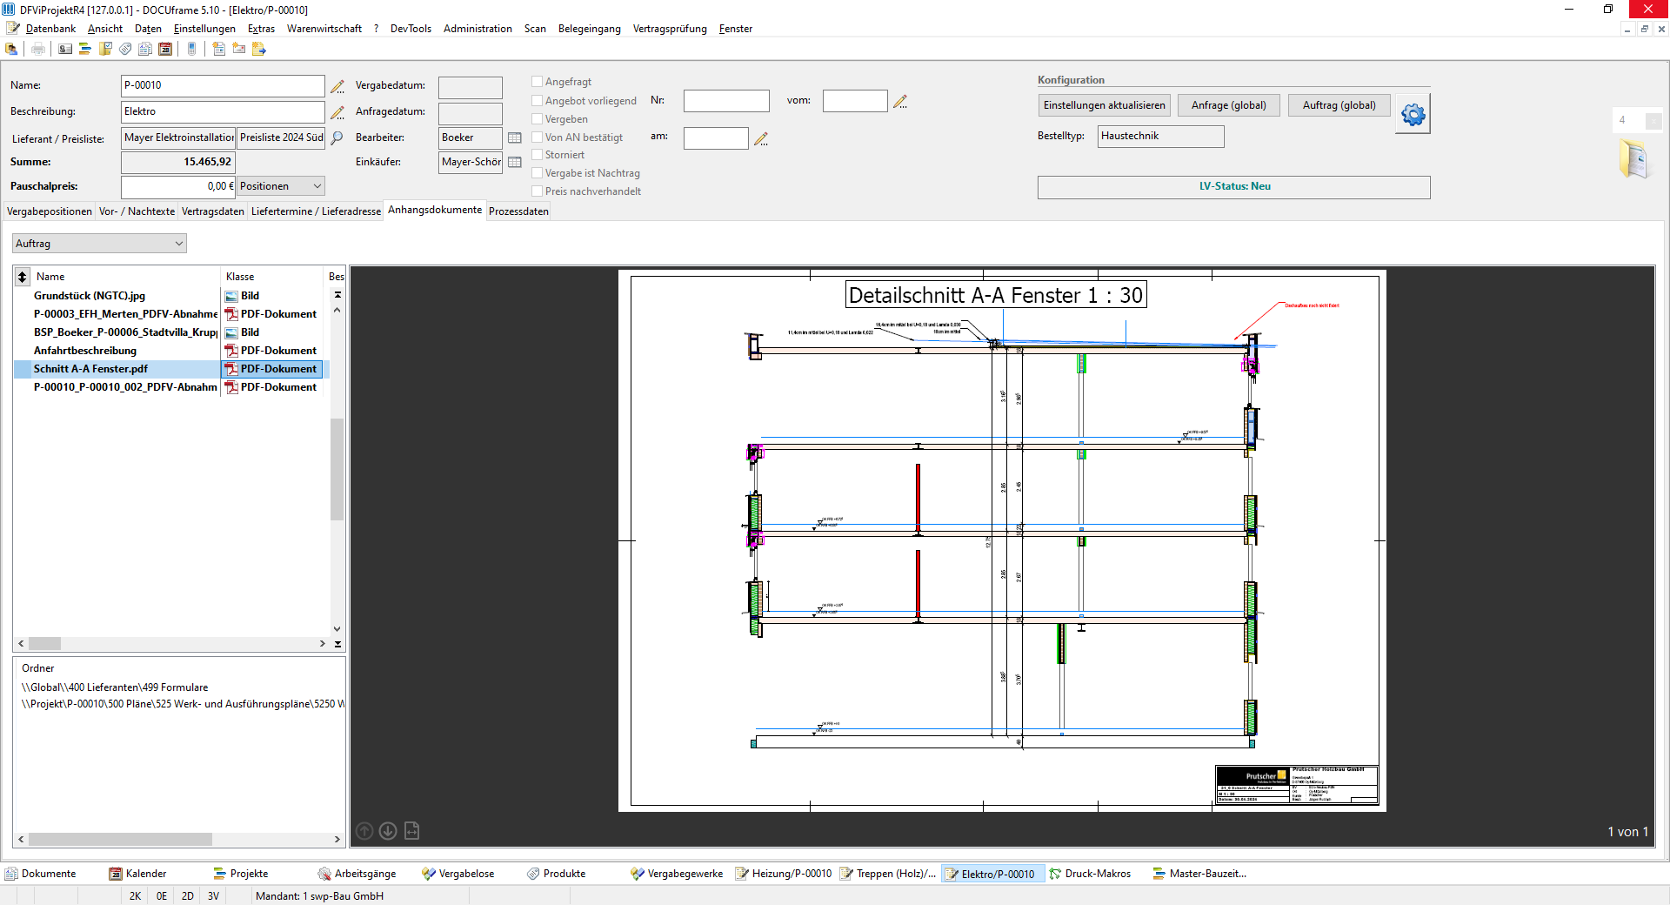Click the printer toolbar icon

37,49
